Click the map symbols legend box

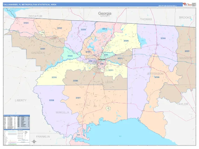pyautogui.click(x=16, y=137)
